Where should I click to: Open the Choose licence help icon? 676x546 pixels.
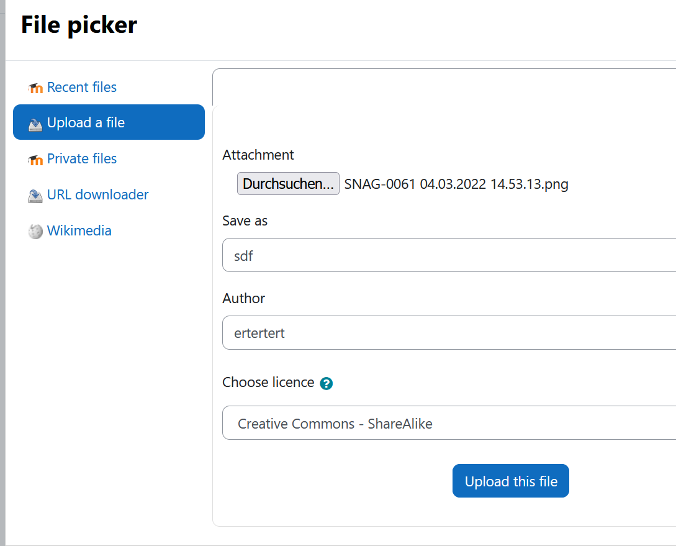pyautogui.click(x=327, y=383)
